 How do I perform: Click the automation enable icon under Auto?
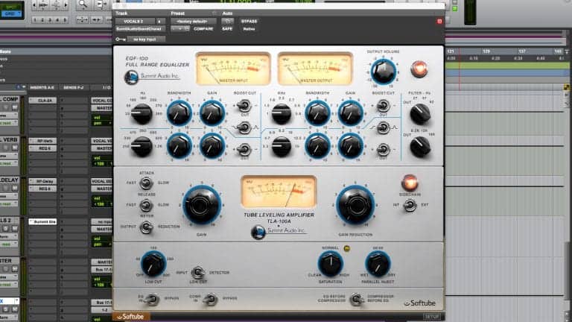(x=227, y=21)
